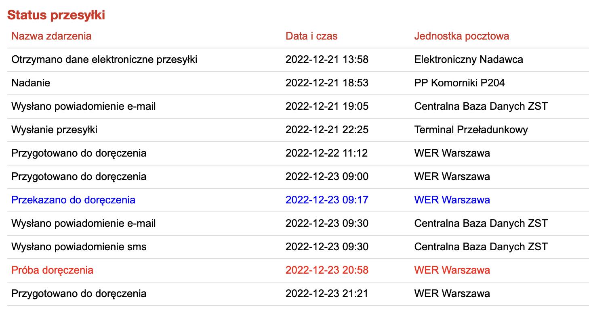The image size is (589, 314).
Task: Click the blue timestamp 2022-12-23 09:17
Action: pos(327,200)
